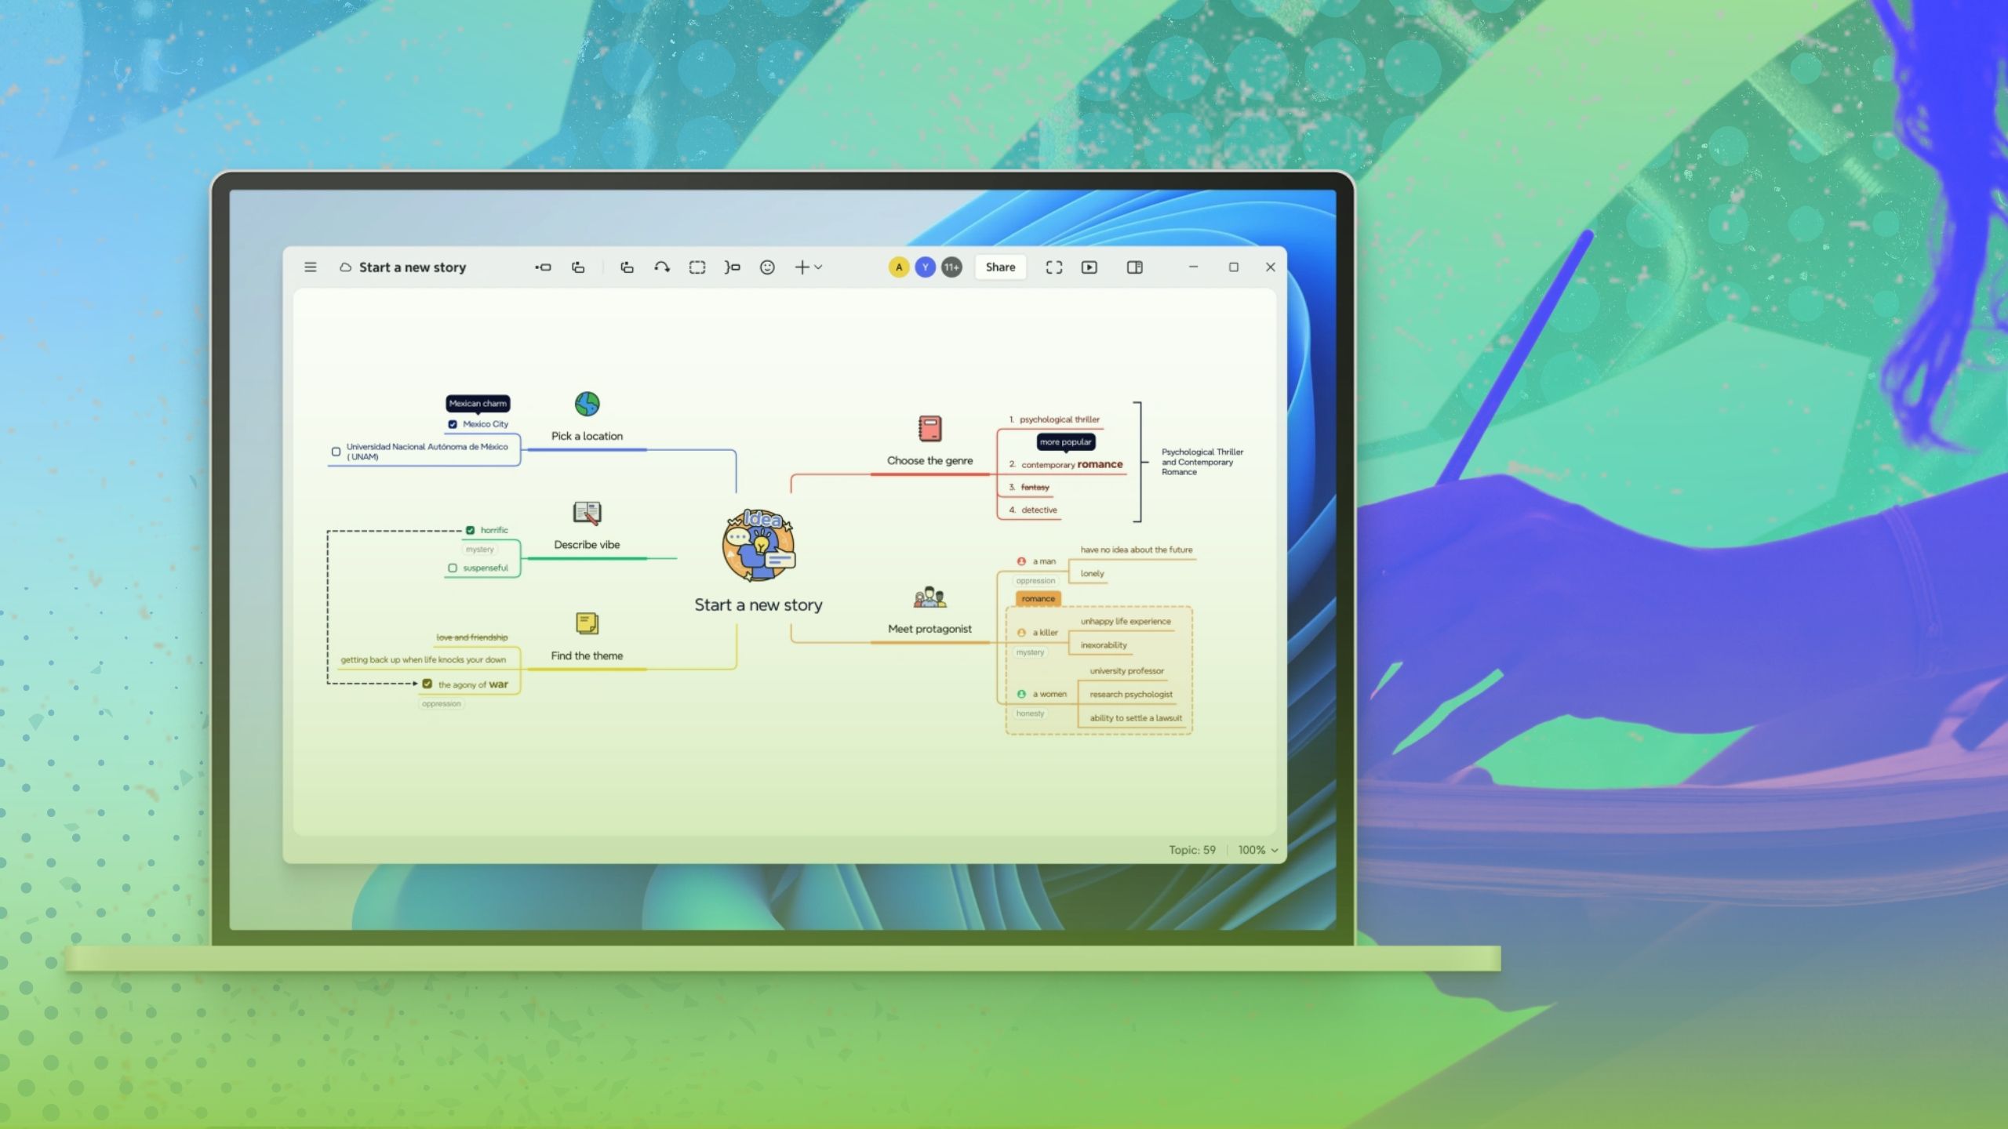Open the sticker/emoji picker icon
Screen dimensions: 2008x1129
(767, 267)
